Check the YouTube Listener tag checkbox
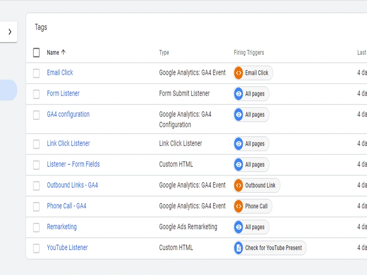 point(36,248)
